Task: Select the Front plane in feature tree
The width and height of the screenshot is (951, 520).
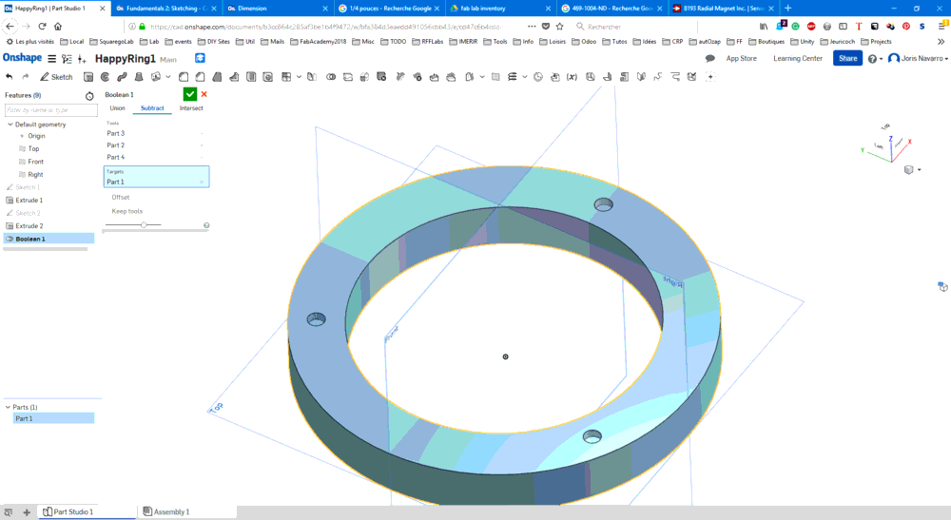Action: [x=35, y=162]
